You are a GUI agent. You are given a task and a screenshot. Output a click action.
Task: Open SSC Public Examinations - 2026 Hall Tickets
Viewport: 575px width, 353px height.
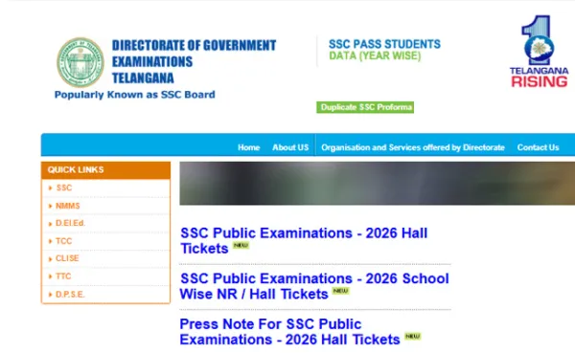pyautogui.click(x=304, y=240)
